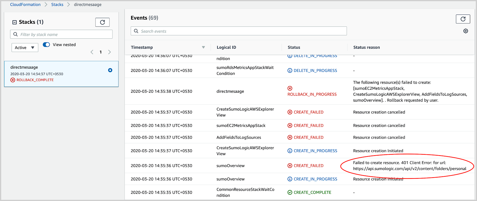Open the CloudFormation breadcrumb
The height and width of the screenshot is (201, 477).
click(25, 4)
